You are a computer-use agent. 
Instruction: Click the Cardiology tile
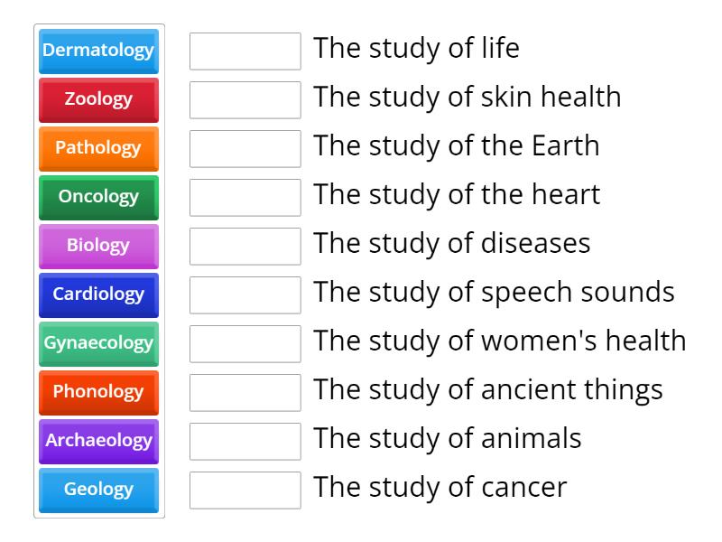click(x=98, y=294)
